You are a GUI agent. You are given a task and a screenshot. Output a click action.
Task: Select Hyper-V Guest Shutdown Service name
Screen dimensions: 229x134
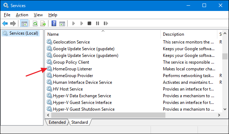84,109
